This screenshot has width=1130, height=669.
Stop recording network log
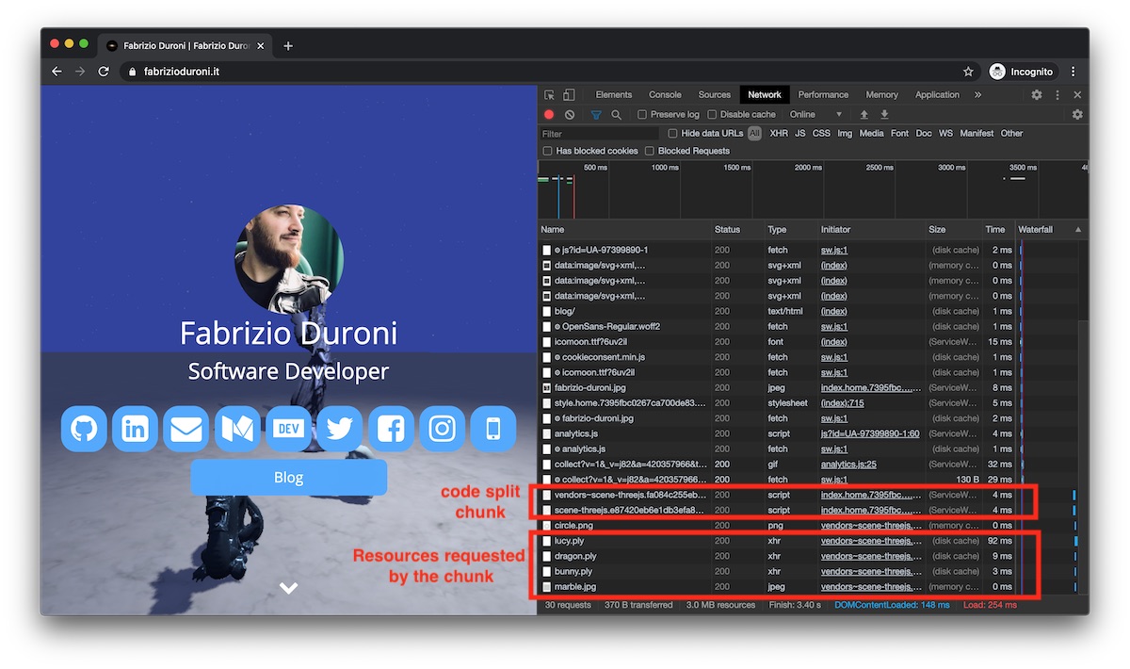(x=549, y=114)
